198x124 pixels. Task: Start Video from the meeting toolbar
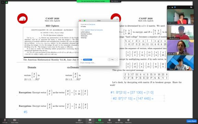[x=15, y=121]
